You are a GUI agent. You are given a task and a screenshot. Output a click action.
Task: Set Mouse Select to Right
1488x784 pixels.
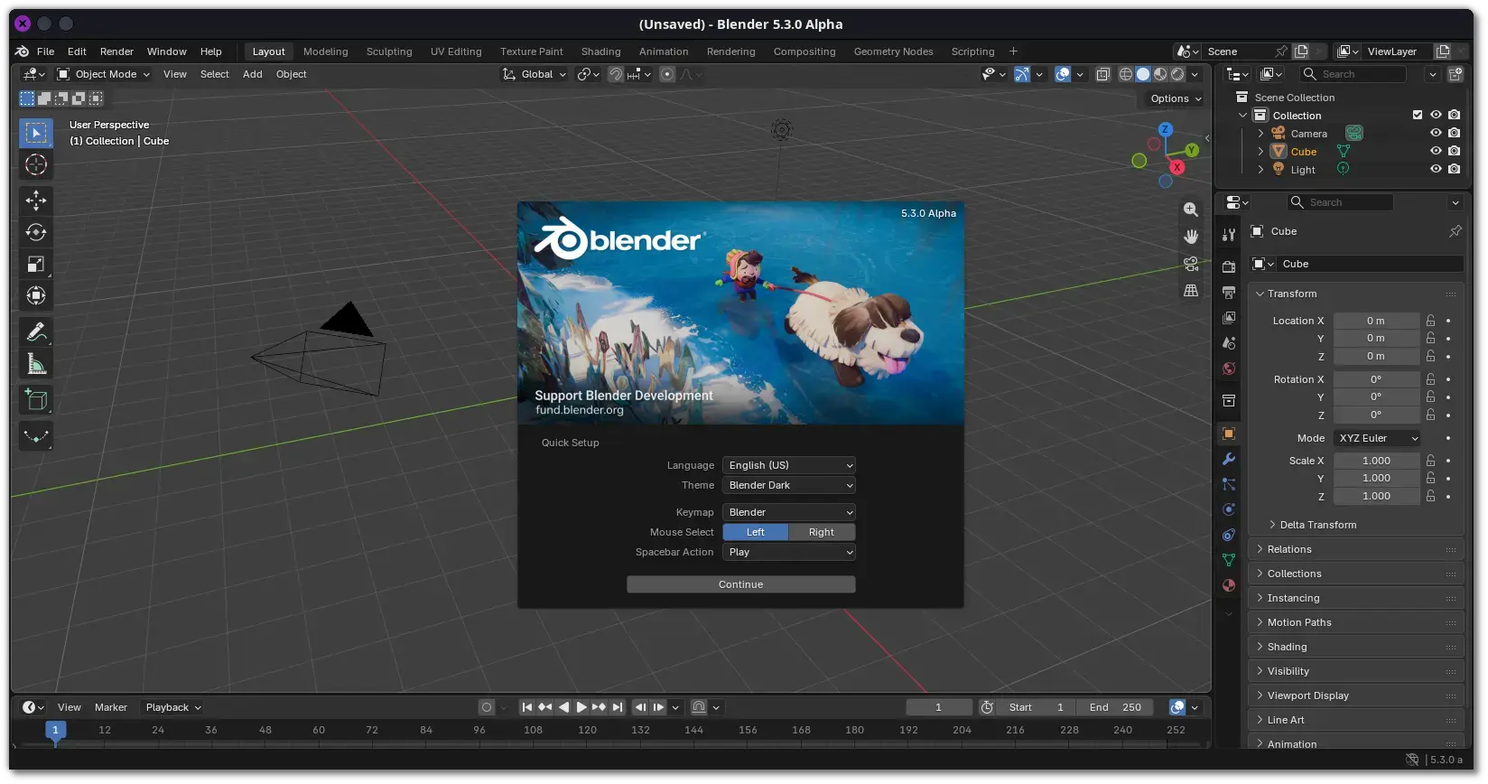tap(822, 532)
